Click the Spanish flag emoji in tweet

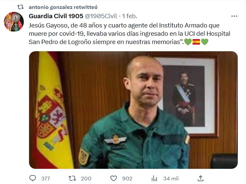pos(196,42)
